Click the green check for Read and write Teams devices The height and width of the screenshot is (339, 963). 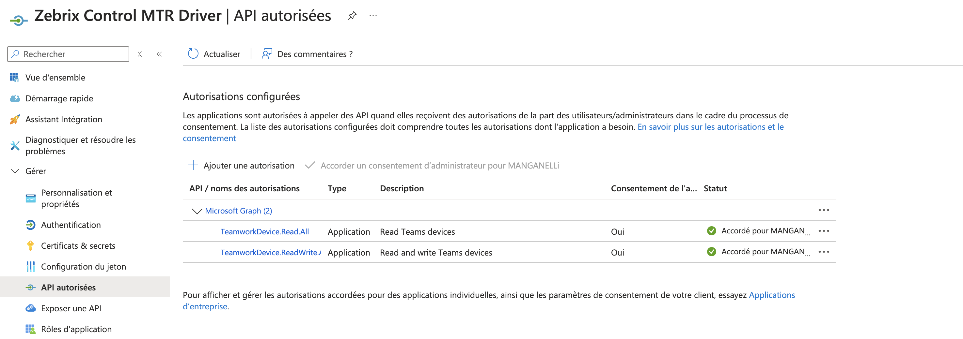711,252
